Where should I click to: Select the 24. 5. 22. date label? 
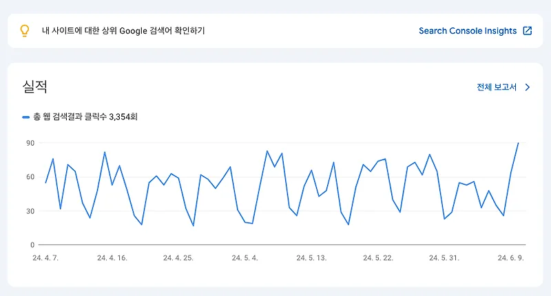click(378, 258)
